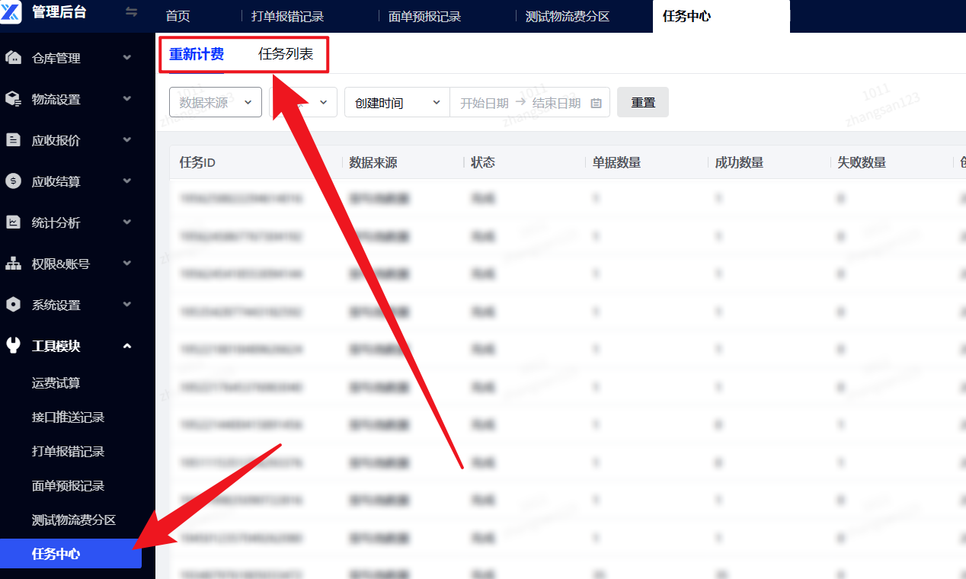Viewport: 966px width, 579px height.
Task: Click the 统计分析 chart icon
Action: pyautogui.click(x=13, y=222)
